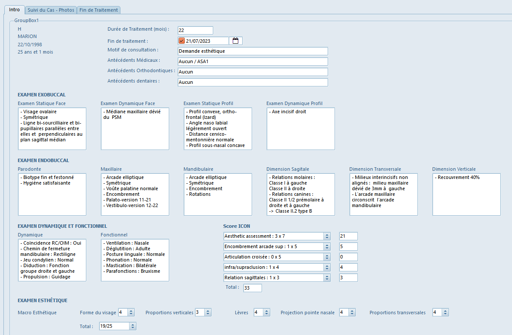This screenshot has height=335, width=512.
Task: Change Proportions transversales spinner
Action: [x=445, y=313]
